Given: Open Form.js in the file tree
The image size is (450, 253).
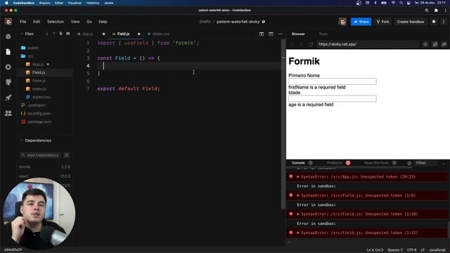Looking at the screenshot, I should pyautogui.click(x=39, y=81).
